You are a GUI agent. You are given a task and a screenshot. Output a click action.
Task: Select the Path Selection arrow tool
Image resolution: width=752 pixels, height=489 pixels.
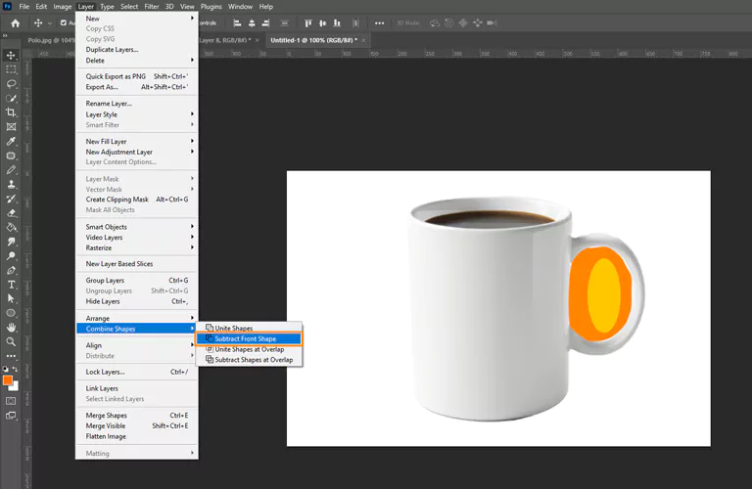tap(11, 299)
